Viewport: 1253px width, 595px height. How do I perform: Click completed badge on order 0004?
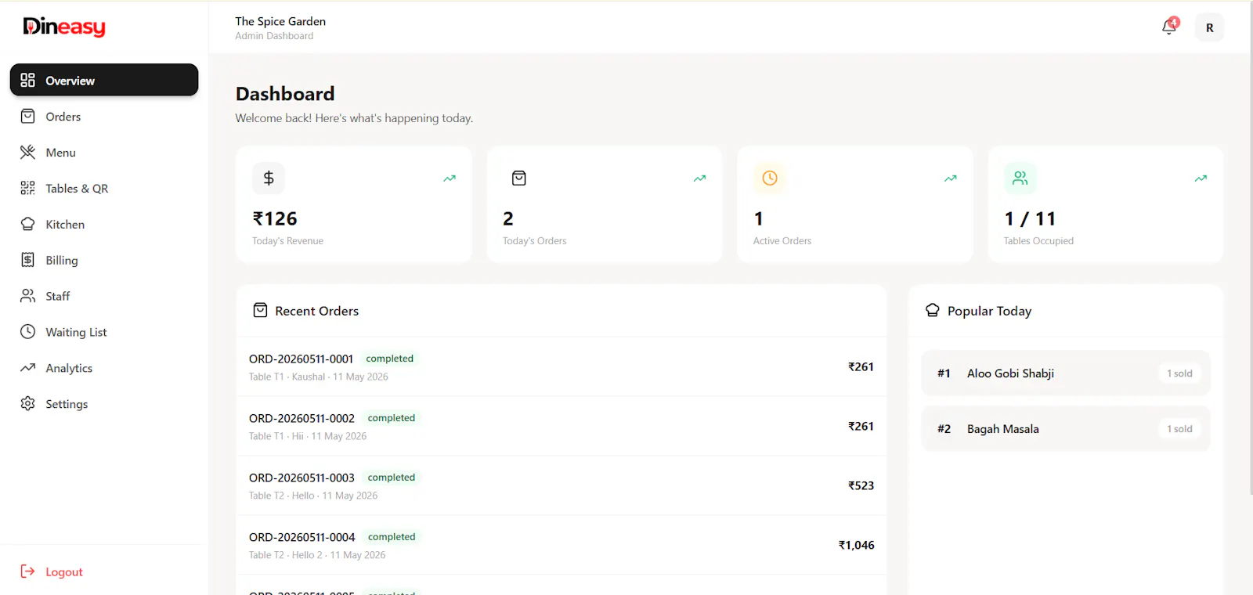392,537
